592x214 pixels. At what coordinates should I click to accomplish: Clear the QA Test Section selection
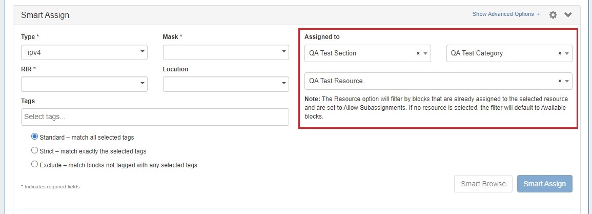click(418, 53)
